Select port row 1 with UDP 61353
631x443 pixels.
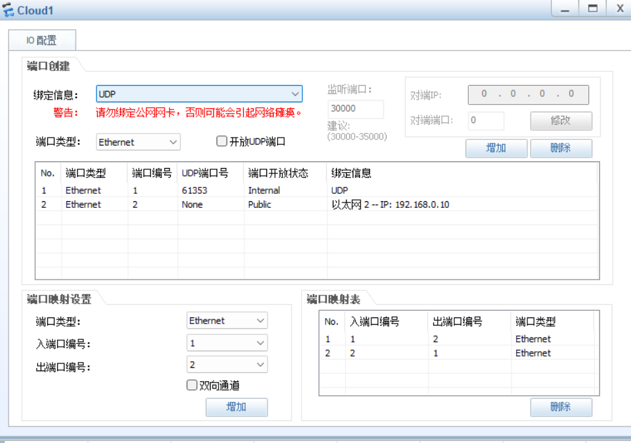317,191
